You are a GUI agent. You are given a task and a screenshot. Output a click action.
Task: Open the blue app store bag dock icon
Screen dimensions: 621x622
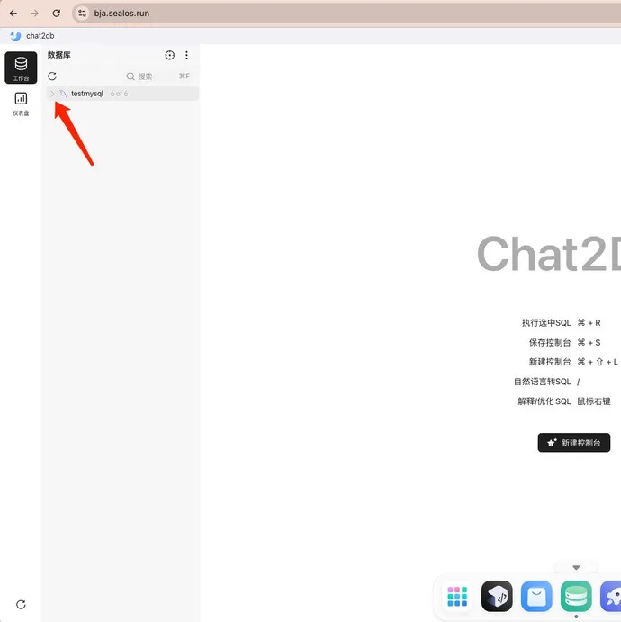pos(536,597)
